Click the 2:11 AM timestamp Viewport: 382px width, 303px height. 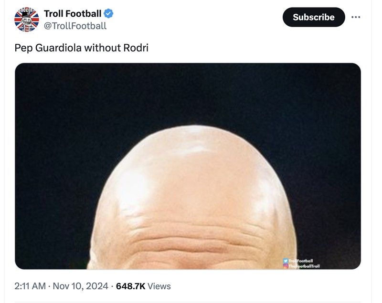(30, 286)
